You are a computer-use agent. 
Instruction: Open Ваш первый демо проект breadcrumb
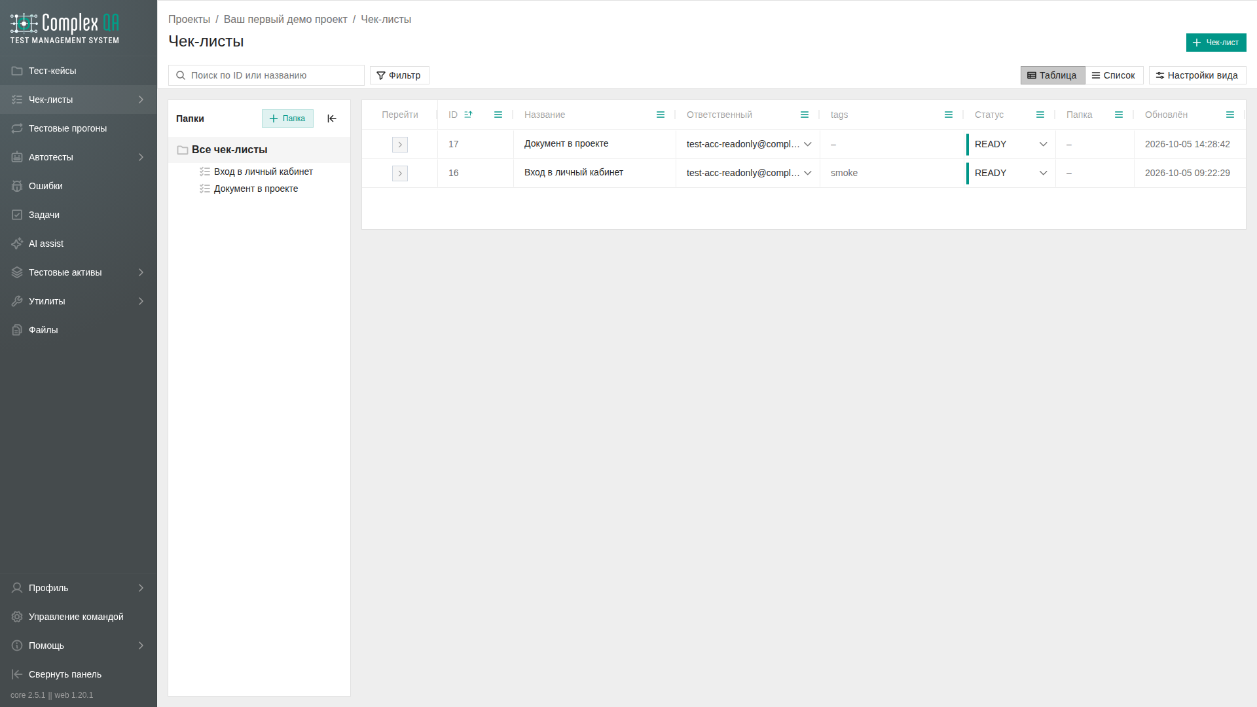(x=285, y=19)
